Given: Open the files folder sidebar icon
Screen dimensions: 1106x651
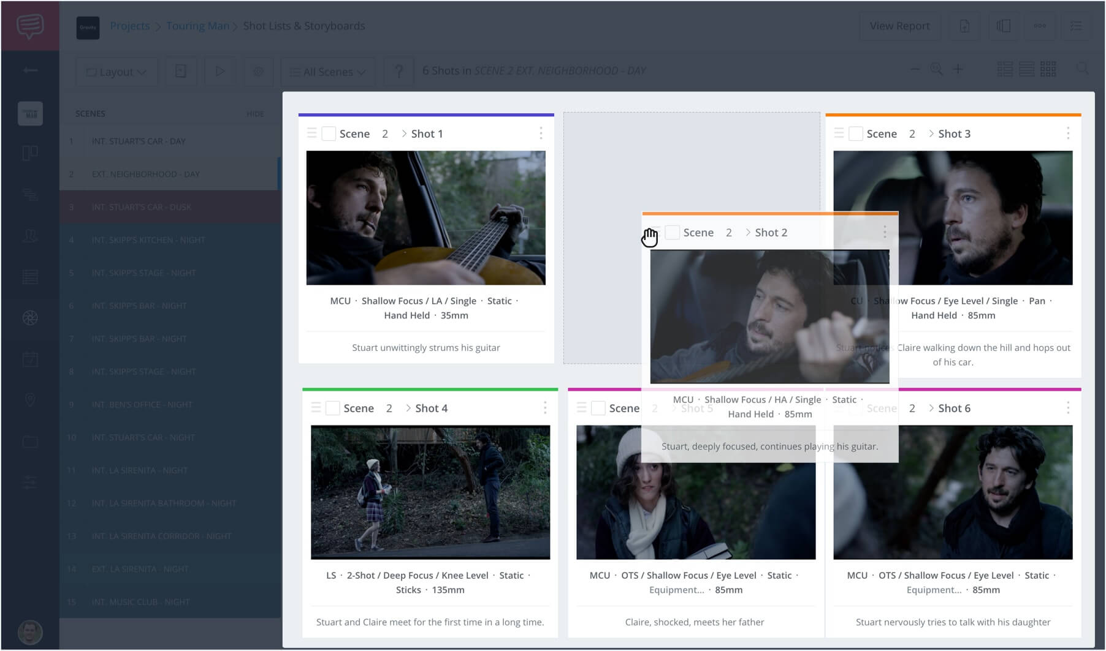Looking at the screenshot, I should (x=30, y=442).
